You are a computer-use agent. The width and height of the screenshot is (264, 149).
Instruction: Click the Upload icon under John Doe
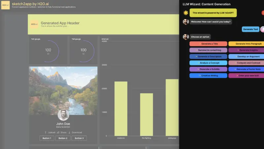point(46,132)
